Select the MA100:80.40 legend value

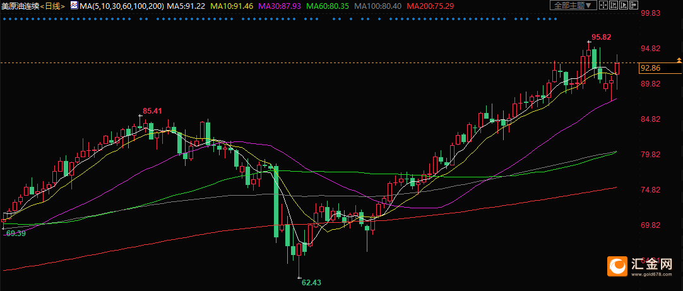pos(377,6)
